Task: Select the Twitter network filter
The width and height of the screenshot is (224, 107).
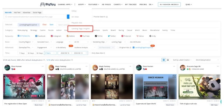Action: click(x=112, y=36)
